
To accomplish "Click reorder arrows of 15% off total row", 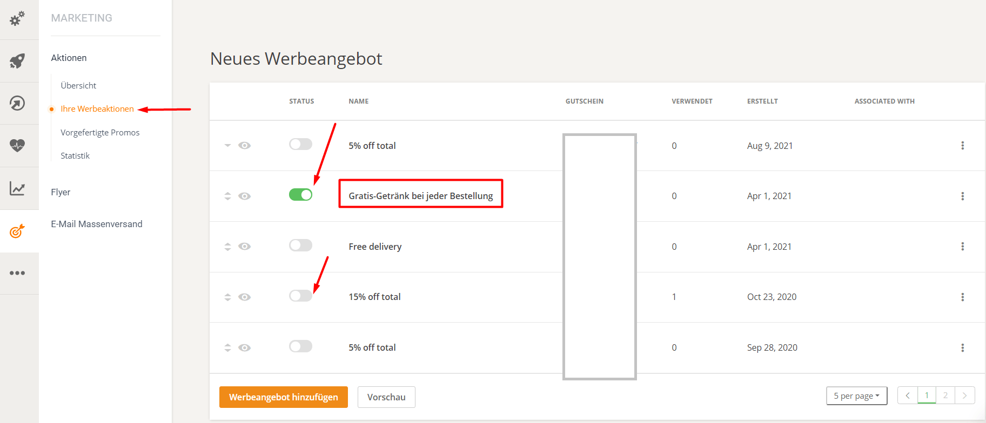I will (227, 297).
